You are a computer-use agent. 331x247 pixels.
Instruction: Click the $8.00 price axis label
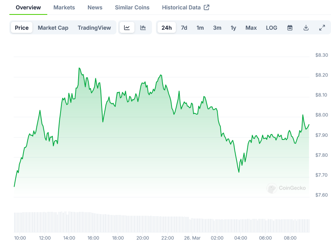point(322,115)
